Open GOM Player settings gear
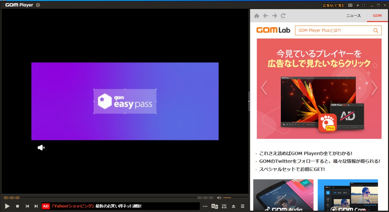The image size is (389, 212). 38,5
